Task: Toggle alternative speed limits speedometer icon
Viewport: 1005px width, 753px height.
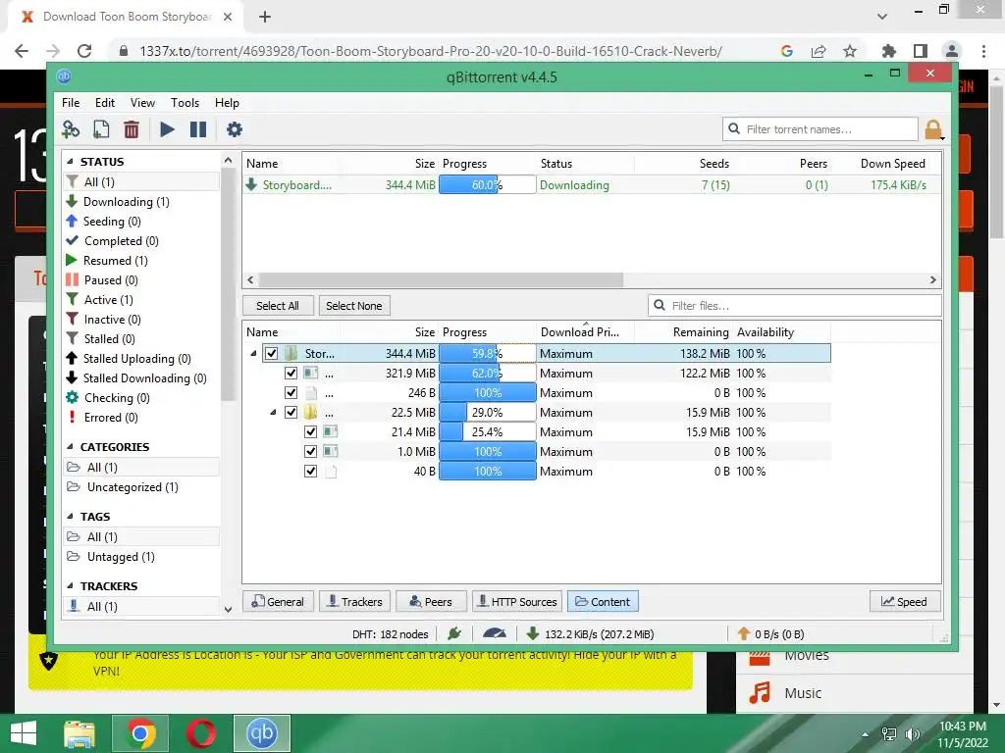Action: click(495, 634)
